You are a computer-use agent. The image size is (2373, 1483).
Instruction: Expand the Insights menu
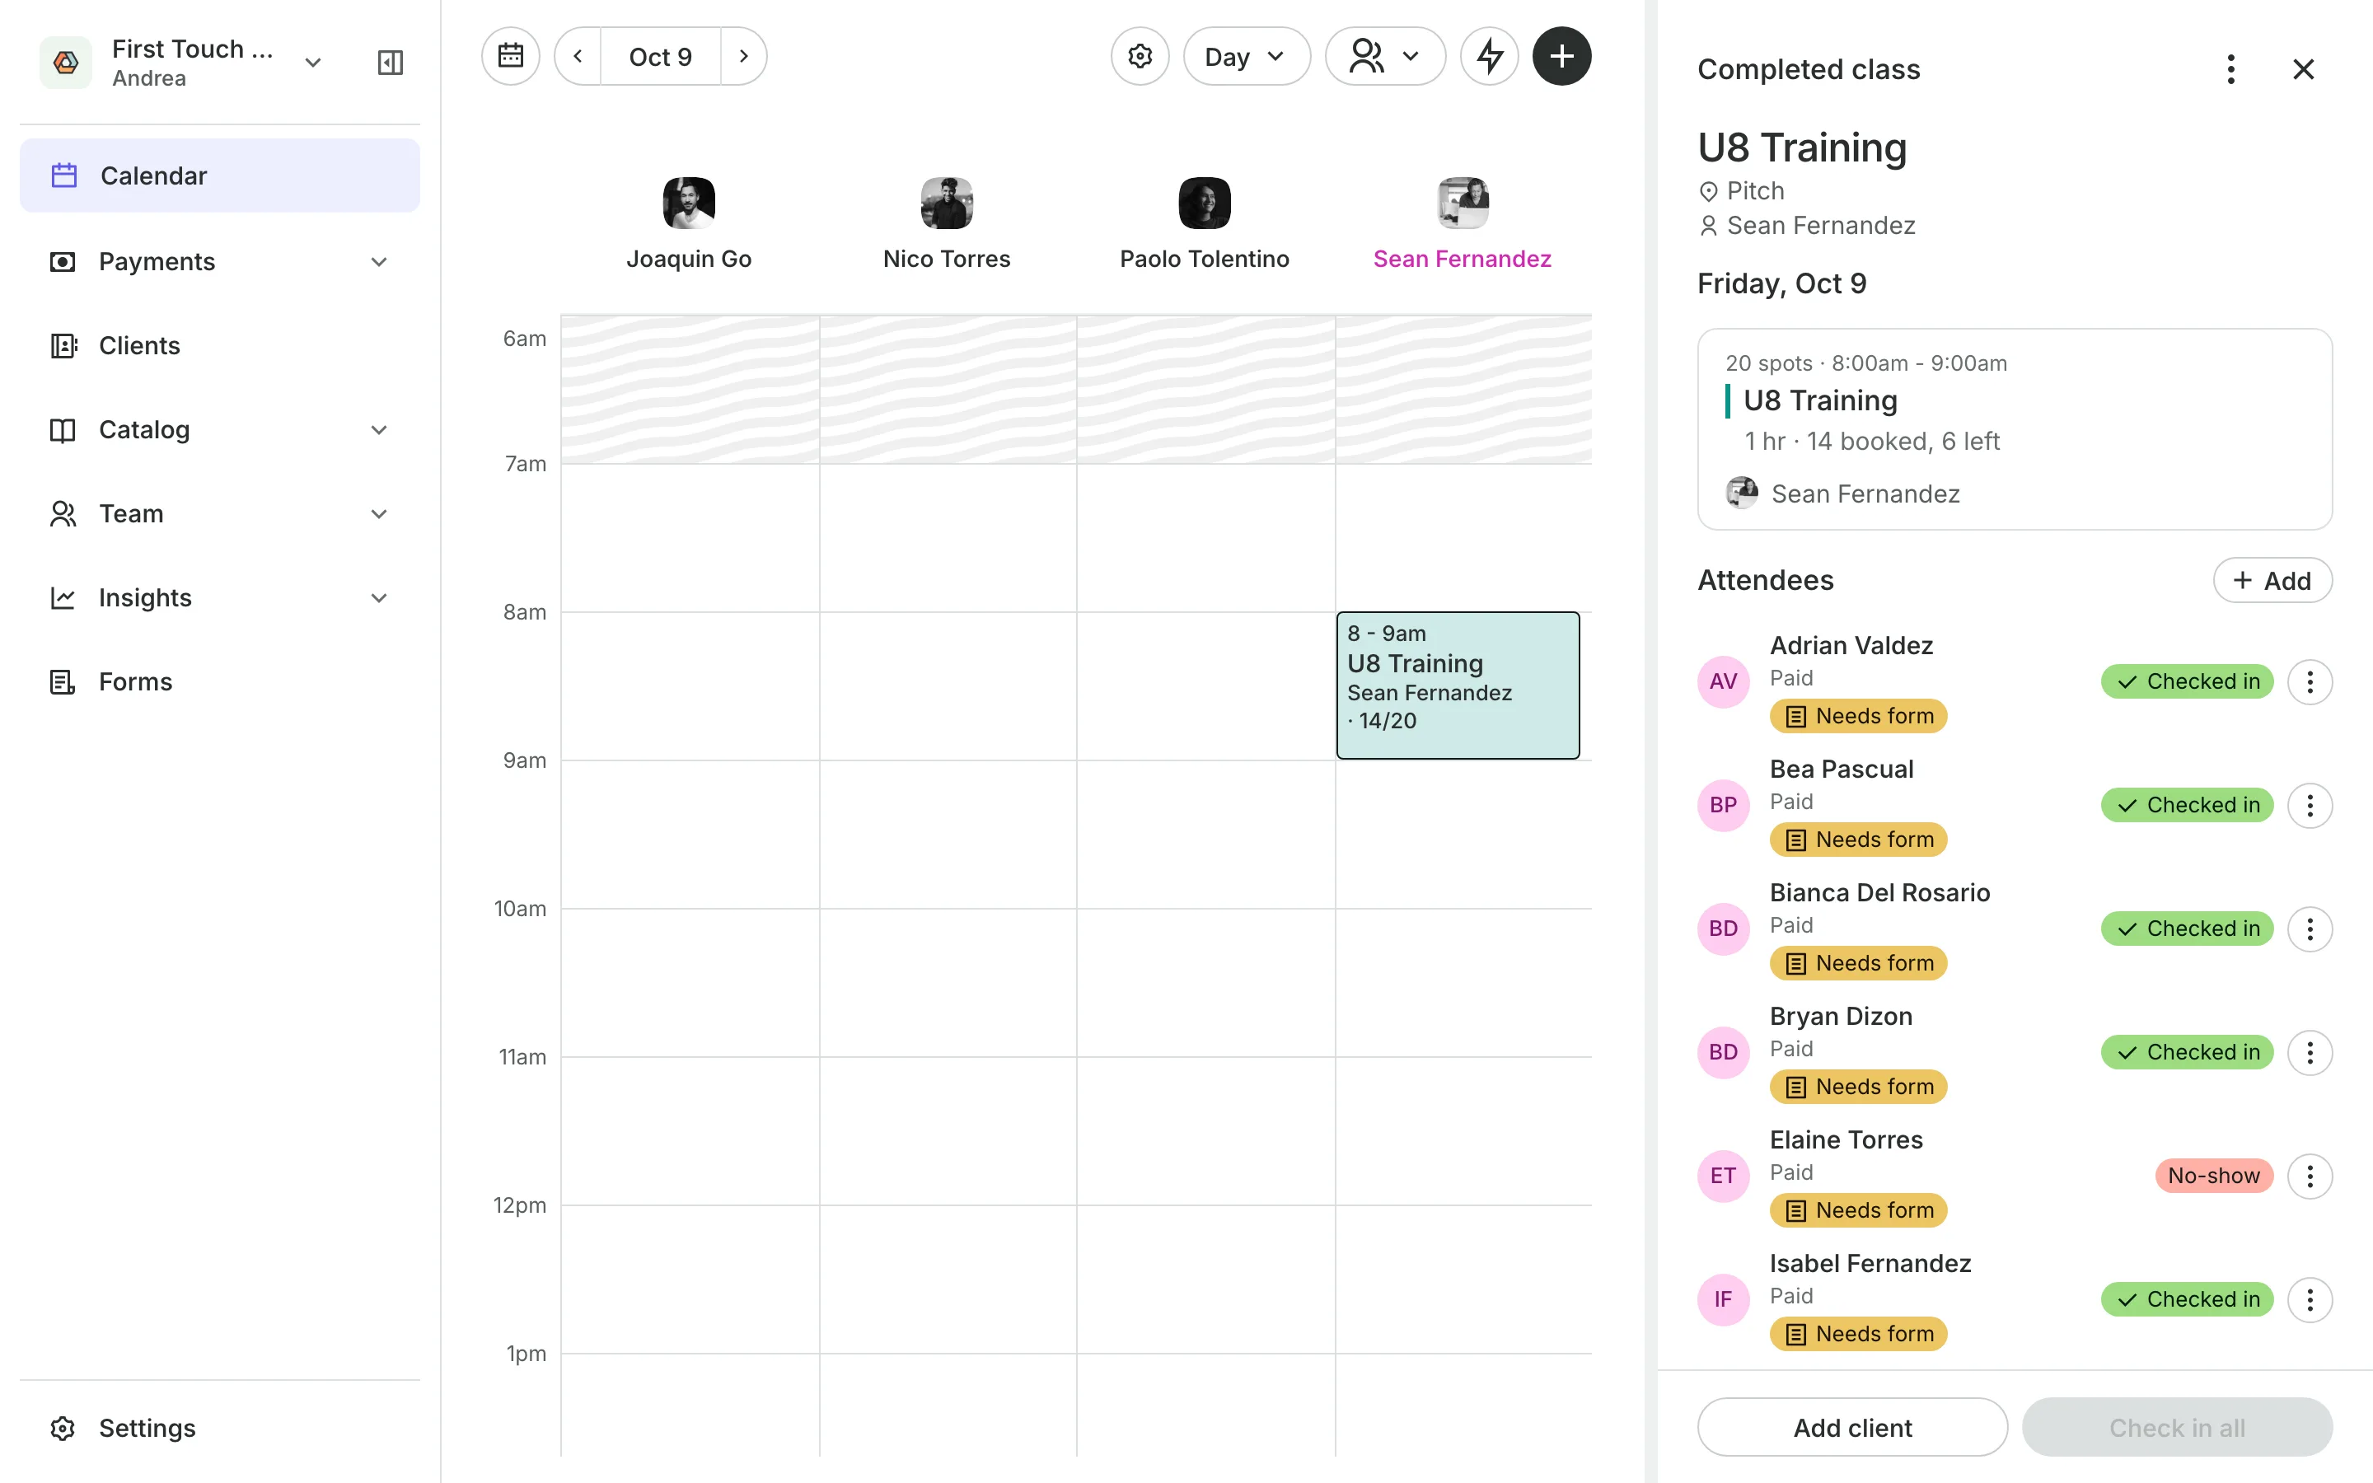(x=220, y=598)
